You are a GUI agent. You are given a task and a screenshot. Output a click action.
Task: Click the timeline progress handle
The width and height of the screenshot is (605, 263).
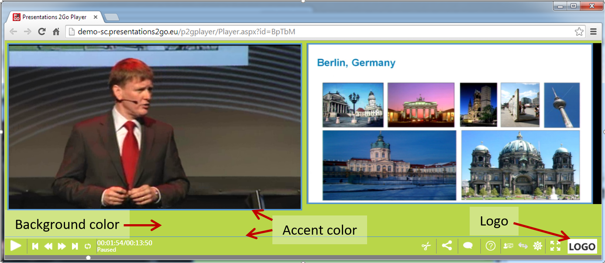click(89, 258)
